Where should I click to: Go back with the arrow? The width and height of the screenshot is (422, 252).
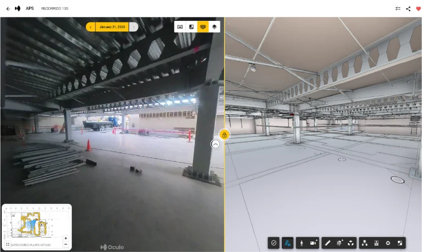[8, 9]
